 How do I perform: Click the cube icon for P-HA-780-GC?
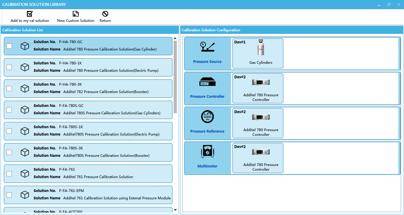[x=25, y=46]
